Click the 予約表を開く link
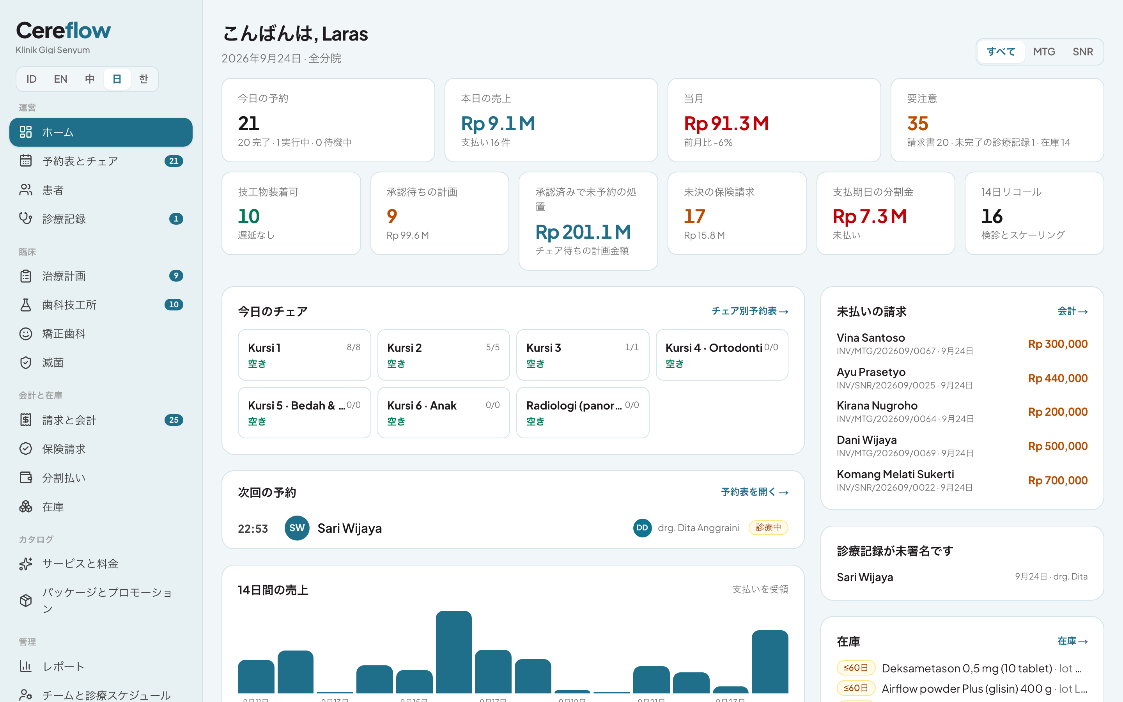The width and height of the screenshot is (1123, 702). point(755,492)
